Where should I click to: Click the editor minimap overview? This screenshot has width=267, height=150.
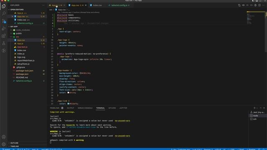point(256,18)
